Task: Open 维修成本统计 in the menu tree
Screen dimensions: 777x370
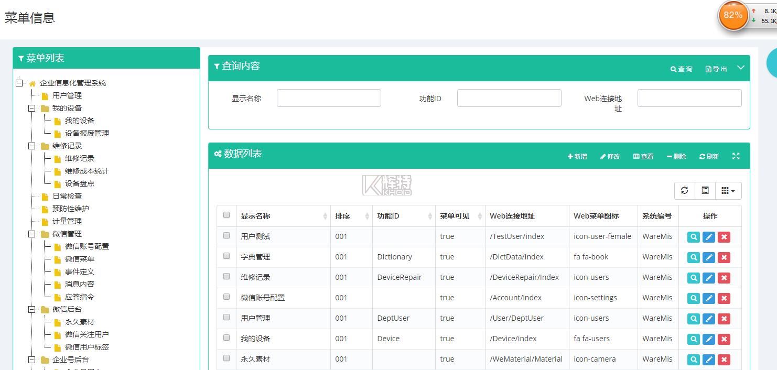Action: [87, 171]
